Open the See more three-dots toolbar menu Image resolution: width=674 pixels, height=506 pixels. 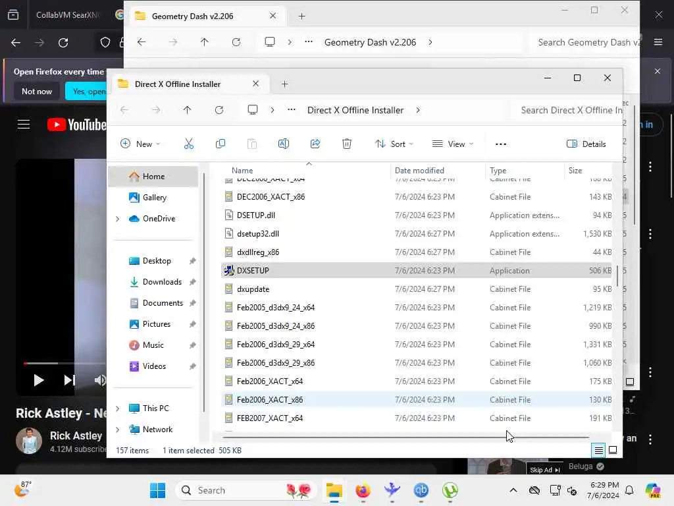[x=501, y=144]
